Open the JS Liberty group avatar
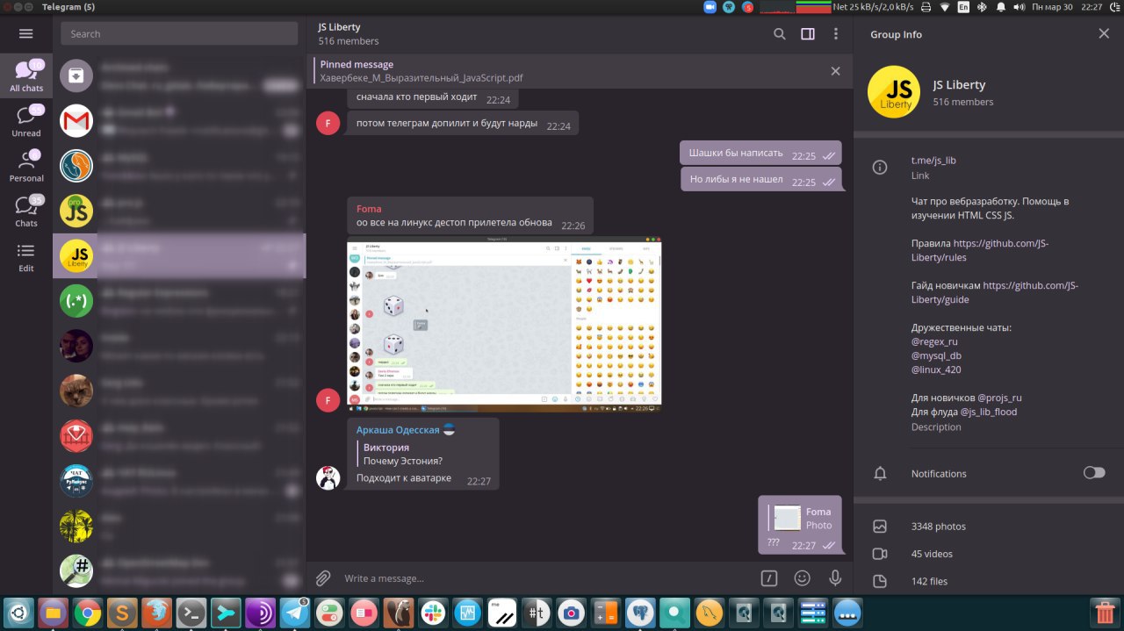The height and width of the screenshot is (631, 1124). point(894,92)
